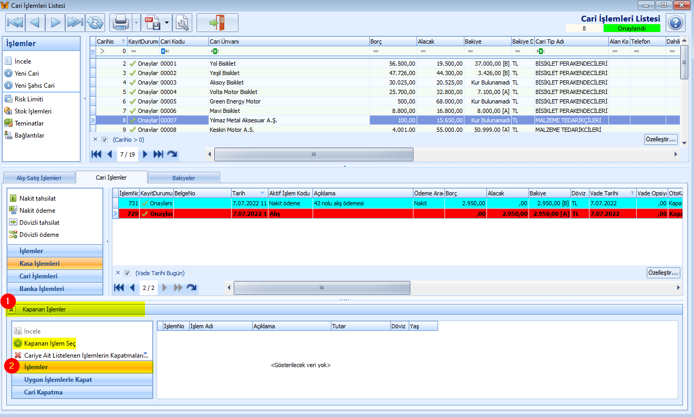Image resolution: width=694 pixels, height=417 pixels.
Task: Toggle the Vade Tarihi Bugün filter checkbox
Action: (x=127, y=273)
